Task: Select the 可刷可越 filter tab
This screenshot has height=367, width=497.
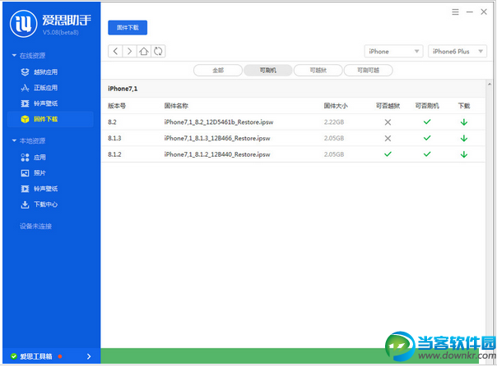Action: click(x=368, y=71)
